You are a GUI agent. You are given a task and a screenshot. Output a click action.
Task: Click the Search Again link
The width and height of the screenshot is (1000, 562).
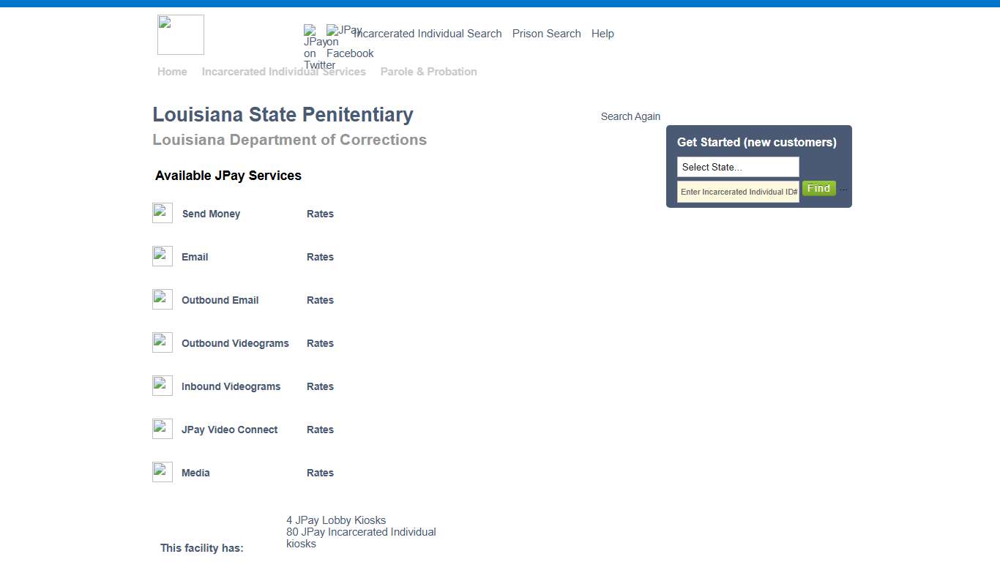pos(630,116)
